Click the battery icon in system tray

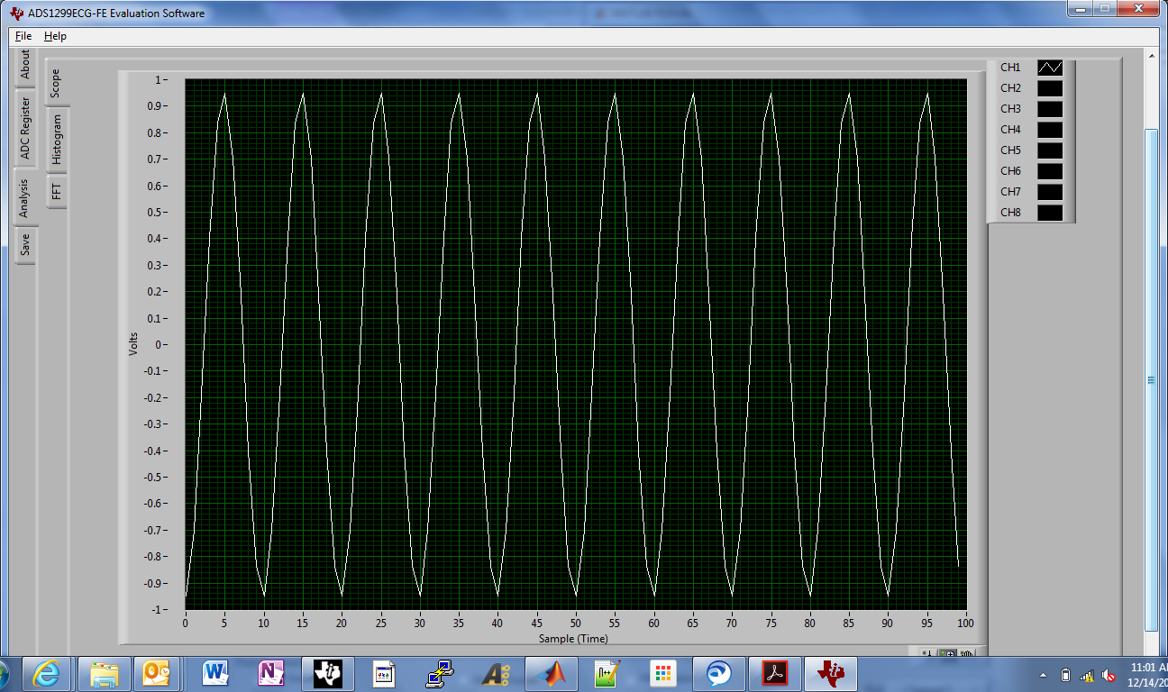pyautogui.click(x=1066, y=675)
